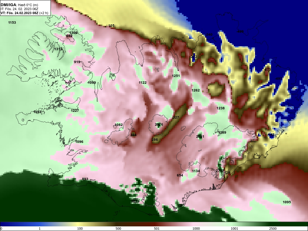Click the map value 692
Viewport: 308px width, 231px height.
[69, 36]
